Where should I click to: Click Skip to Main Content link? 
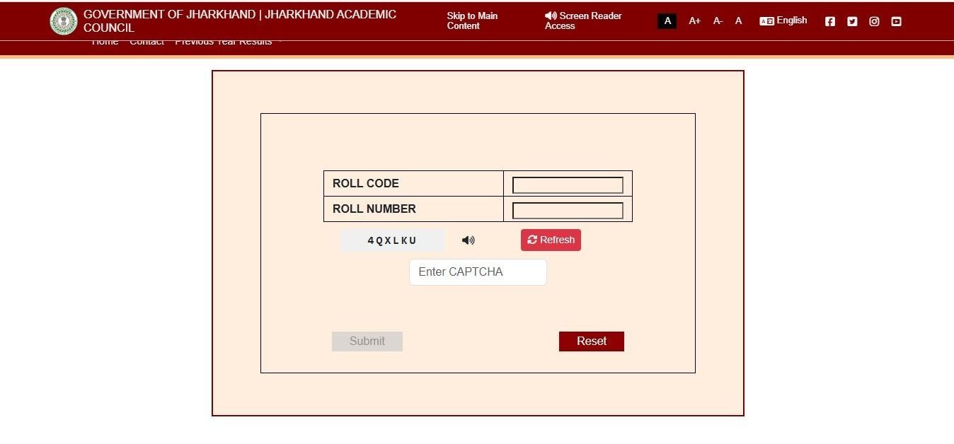(x=472, y=21)
